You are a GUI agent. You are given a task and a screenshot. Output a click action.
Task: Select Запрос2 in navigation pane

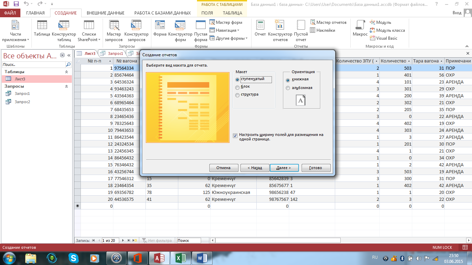point(37,102)
